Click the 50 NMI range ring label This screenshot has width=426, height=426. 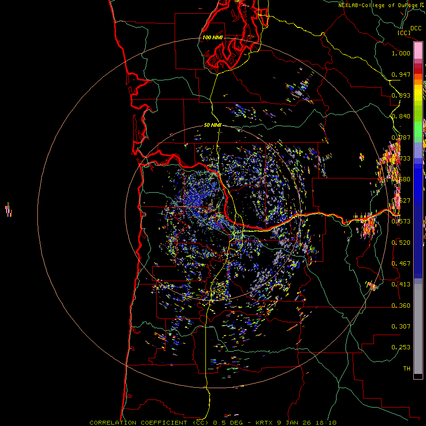click(213, 125)
